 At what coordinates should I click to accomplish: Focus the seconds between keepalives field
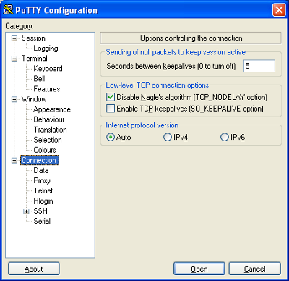(x=259, y=66)
